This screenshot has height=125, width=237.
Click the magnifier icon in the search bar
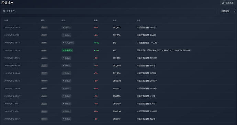(x=4, y=11)
